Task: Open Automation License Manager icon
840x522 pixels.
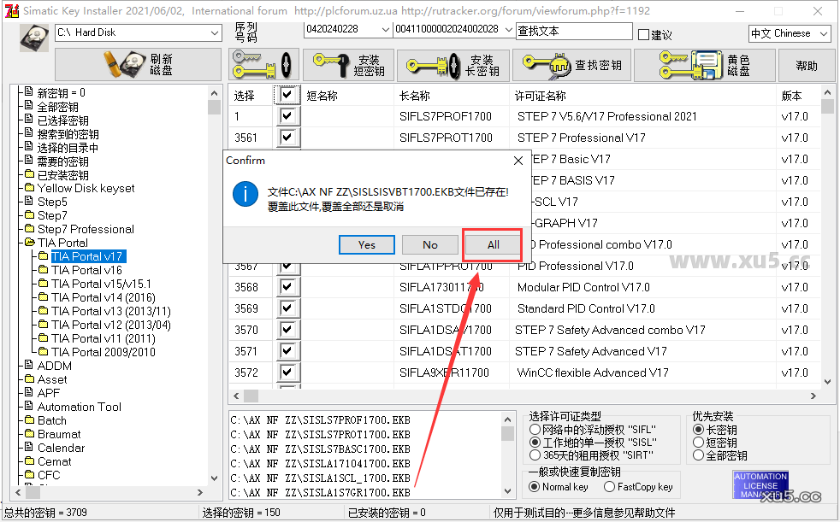Action: 760,484
